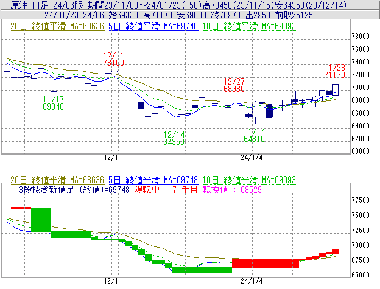
Task: Click the 安69000 value in the header
Action: 191,15
